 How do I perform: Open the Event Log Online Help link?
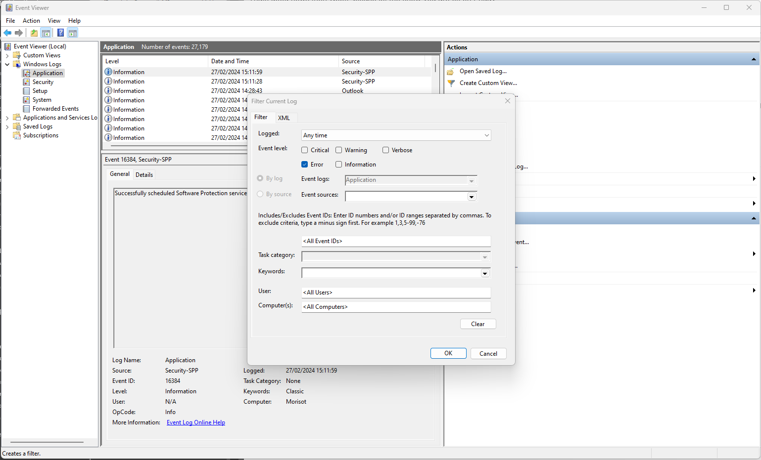196,422
